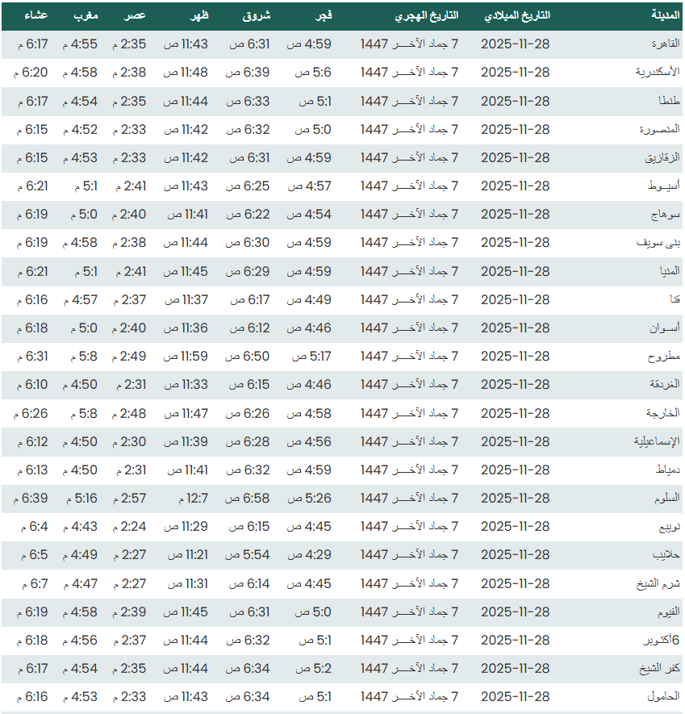Click the التاريخ الميلادي column header

coord(516,16)
